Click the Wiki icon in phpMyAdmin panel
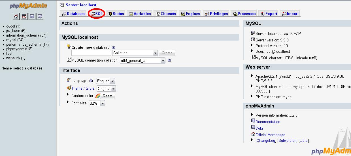Viewport: 351px width, 156px height. coord(253,128)
